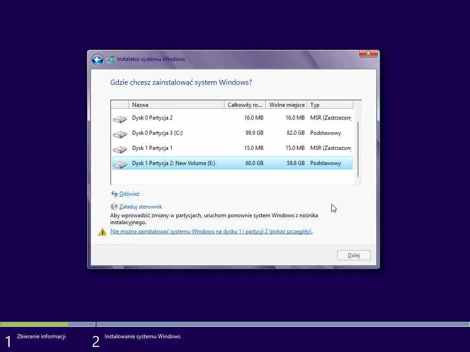Click the Podstawowy type cell for New Volume (E:)
The height and width of the screenshot is (352, 470).
(x=325, y=163)
